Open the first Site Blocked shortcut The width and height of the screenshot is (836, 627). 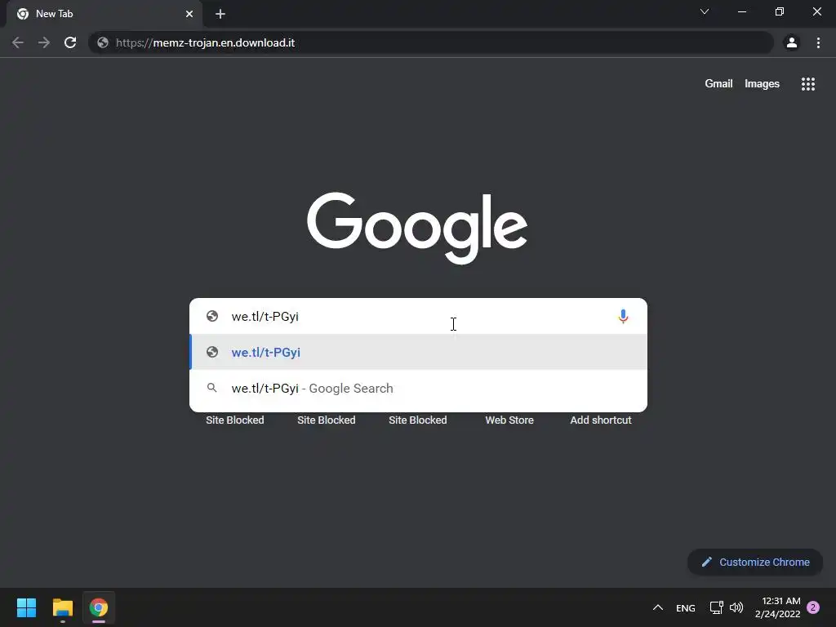pos(235,420)
